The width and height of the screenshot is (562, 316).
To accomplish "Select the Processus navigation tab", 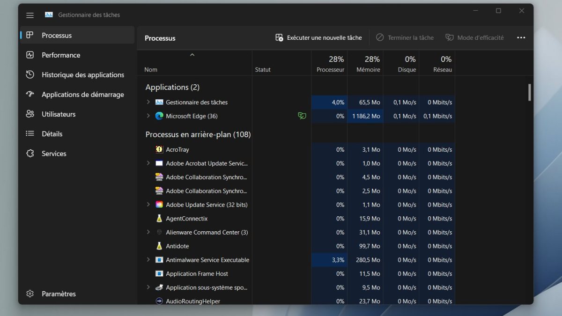I will coord(56,35).
